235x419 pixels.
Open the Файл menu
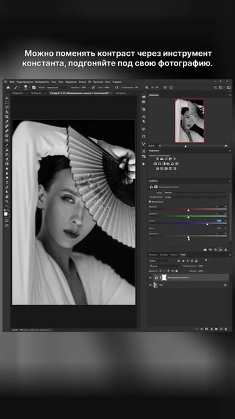click(x=12, y=82)
